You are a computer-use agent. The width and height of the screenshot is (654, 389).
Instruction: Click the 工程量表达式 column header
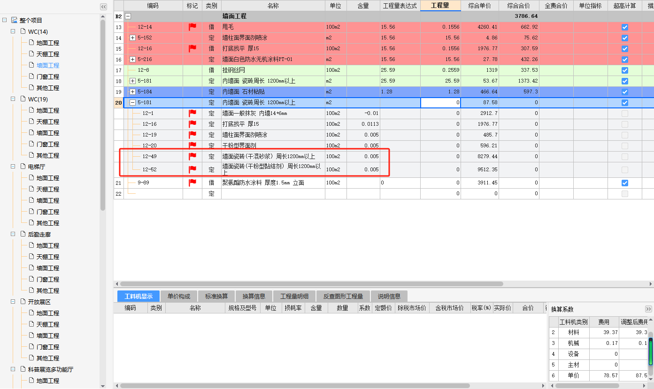coord(400,6)
